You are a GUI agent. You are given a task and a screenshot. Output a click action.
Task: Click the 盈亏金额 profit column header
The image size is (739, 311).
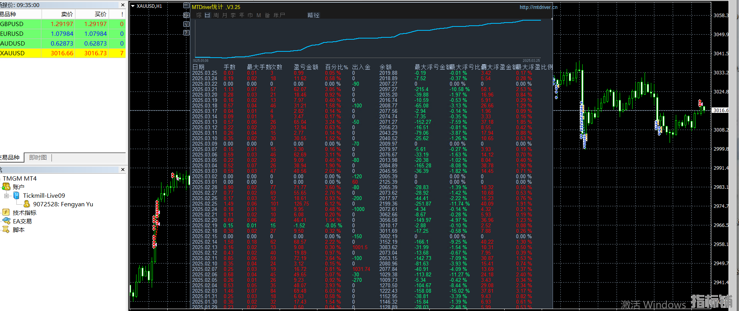click(x=306, y=67)
